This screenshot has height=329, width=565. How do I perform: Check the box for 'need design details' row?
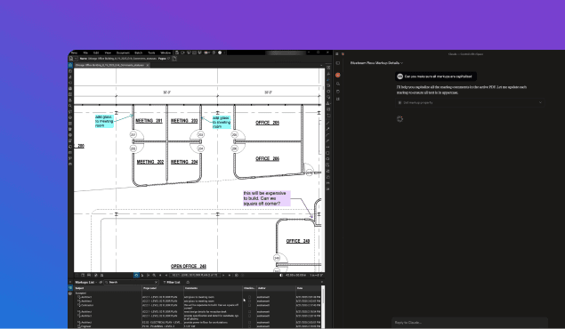click(249, 312)
